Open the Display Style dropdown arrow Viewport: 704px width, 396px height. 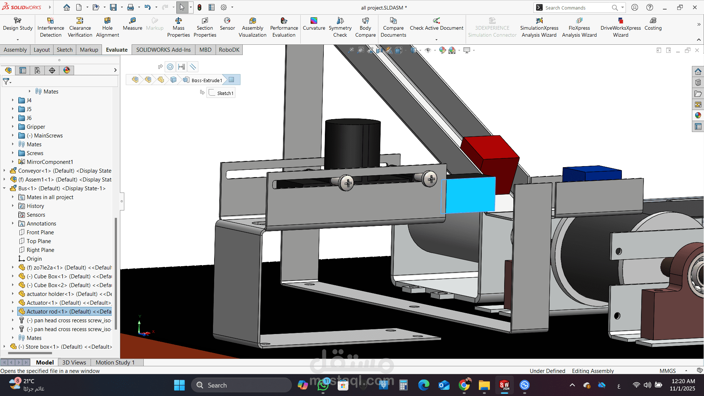click(420, 50)
